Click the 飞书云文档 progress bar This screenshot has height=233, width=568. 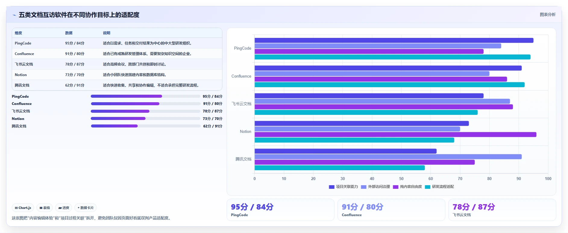point(146,111)
